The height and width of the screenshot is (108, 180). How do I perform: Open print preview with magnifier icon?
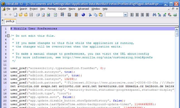43,15
